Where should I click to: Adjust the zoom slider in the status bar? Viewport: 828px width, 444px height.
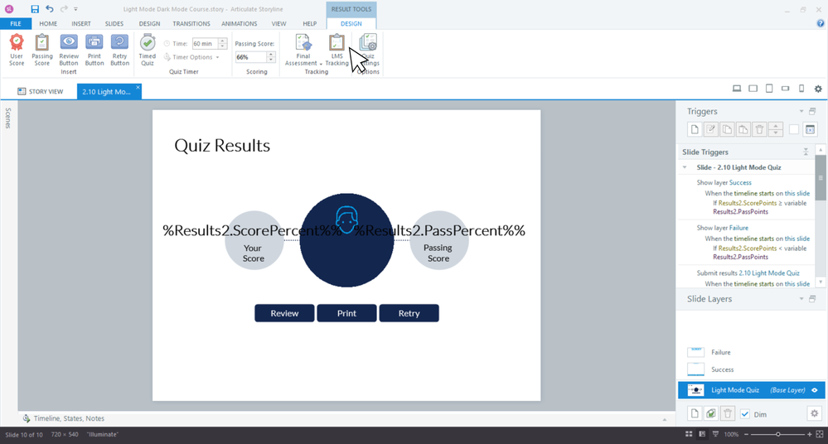(x=777, y=435)
